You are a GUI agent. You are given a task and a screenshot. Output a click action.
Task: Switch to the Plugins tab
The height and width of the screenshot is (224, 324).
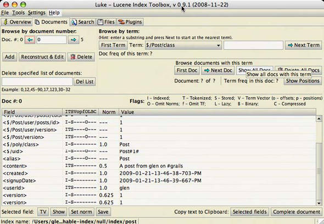click(130, 22)
